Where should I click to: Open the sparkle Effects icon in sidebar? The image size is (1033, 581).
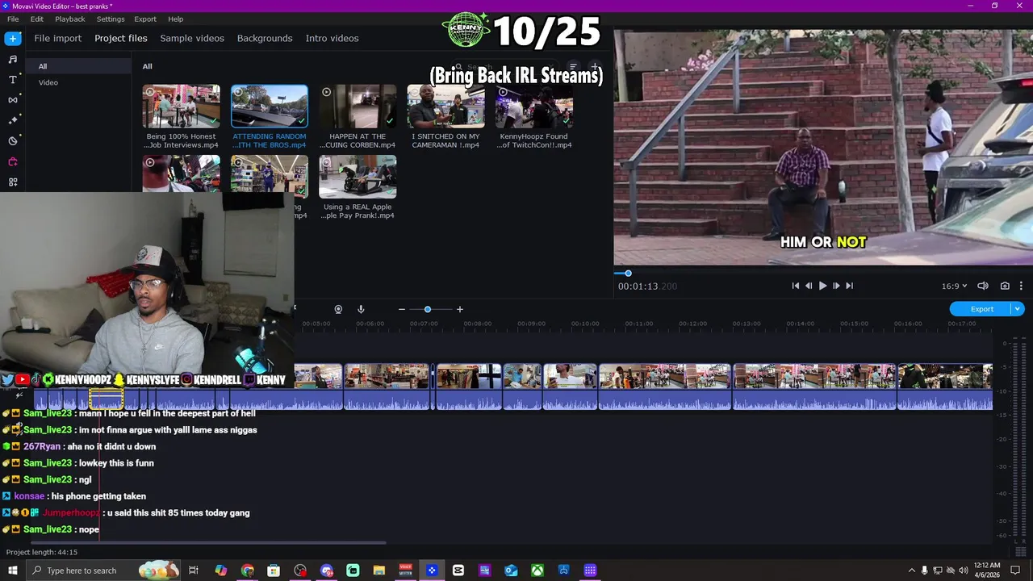(12, 120)
